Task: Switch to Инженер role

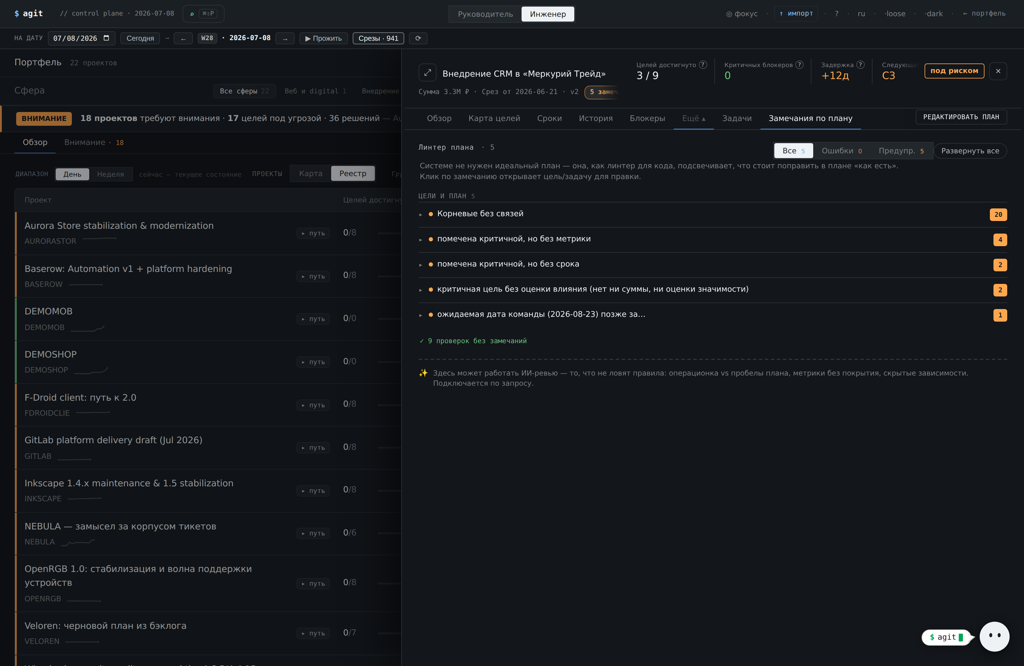Action: point(548,14)
